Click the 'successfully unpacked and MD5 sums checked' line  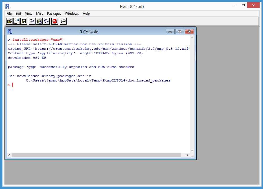tap(71, 67)
